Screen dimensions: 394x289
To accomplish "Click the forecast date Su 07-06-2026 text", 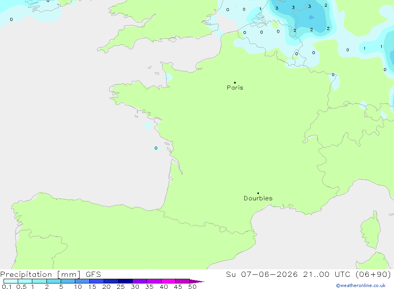I will (x=262, y=274).
